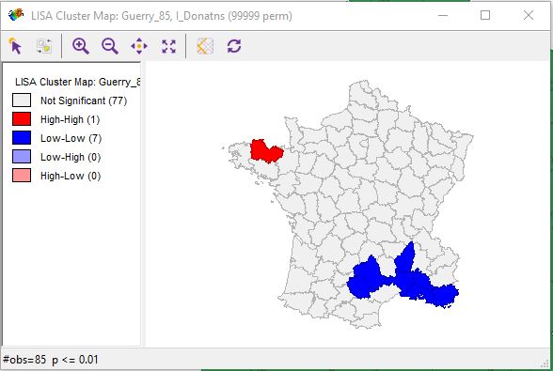Select 'High-Low (0)' legend label
Screen dimensions: 553x371
click(x=71, y=176)
